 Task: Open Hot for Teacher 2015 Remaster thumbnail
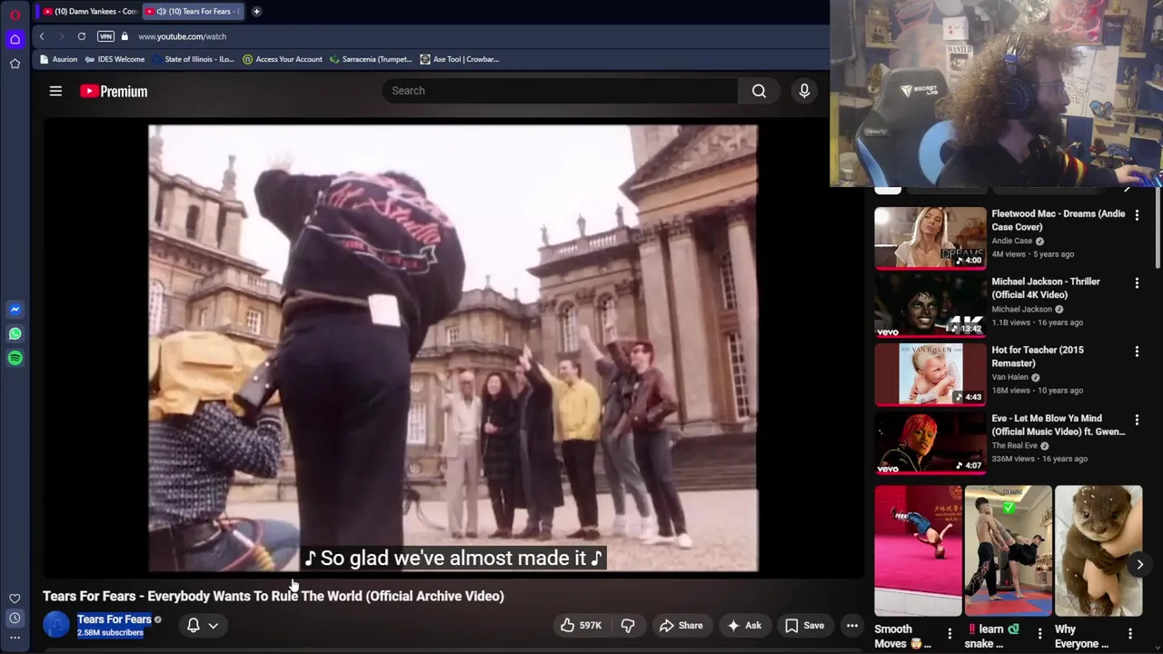929,374
